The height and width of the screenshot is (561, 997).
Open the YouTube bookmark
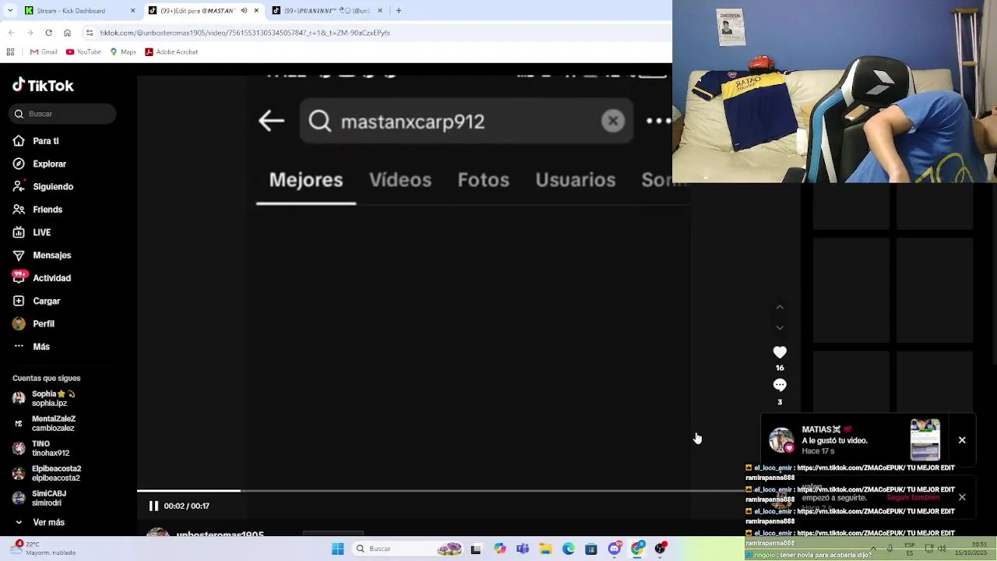[x=84, y=52]
